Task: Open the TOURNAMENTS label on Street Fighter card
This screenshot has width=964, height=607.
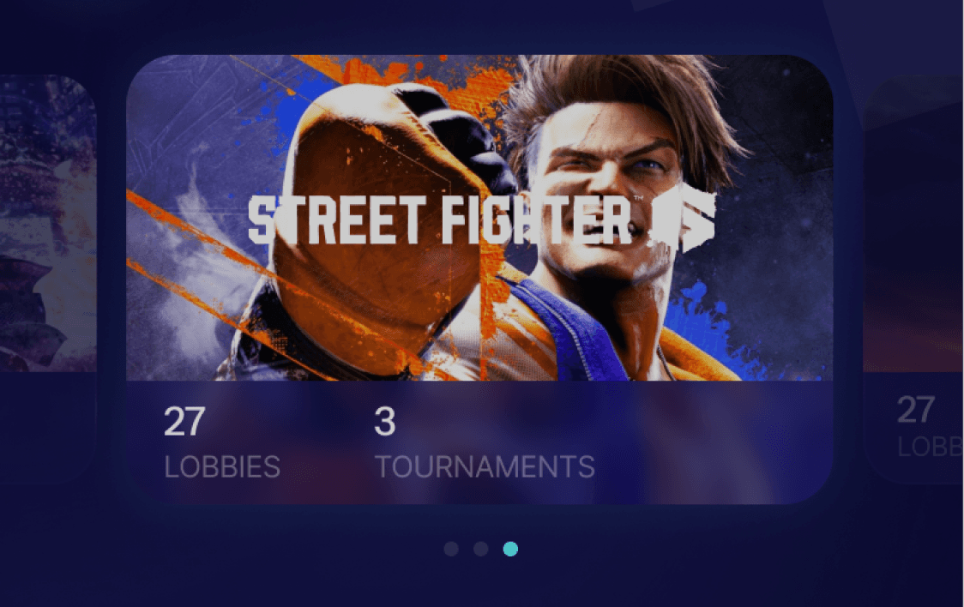Action: 485,467
